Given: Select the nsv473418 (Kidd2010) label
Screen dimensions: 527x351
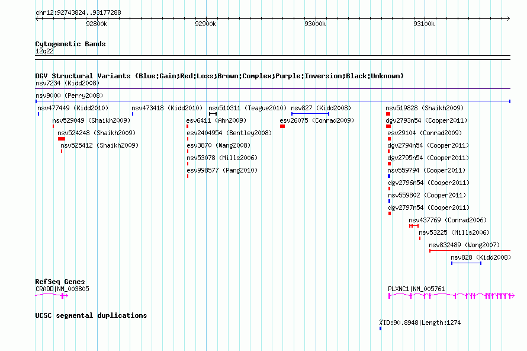Looking at the screenshot, I should tap(167, 108).
